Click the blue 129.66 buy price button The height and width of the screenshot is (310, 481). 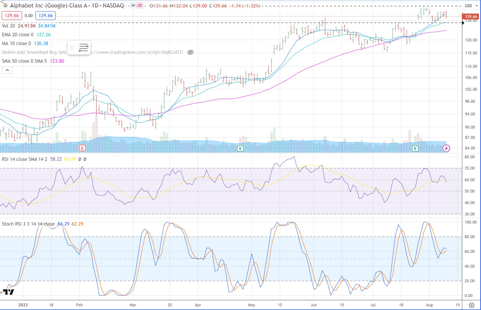click(46, 15)
